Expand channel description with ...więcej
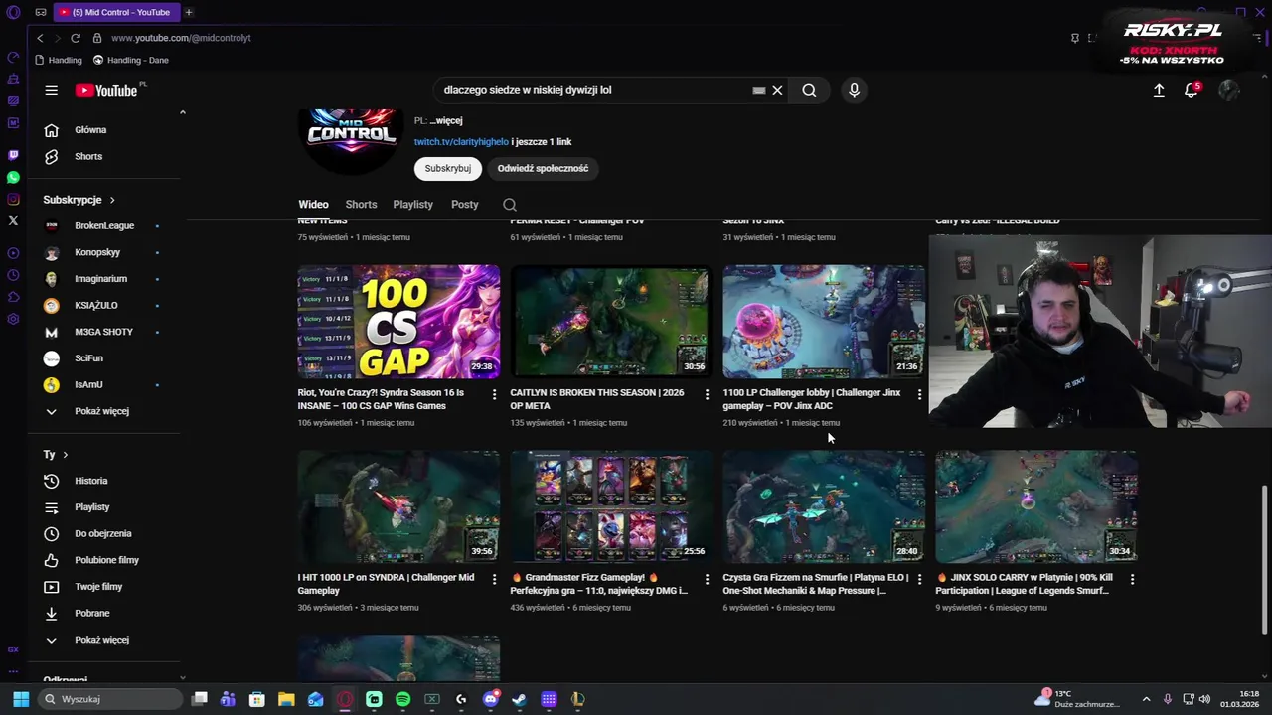Viewport: 1272px width, 715px height. 446,121
